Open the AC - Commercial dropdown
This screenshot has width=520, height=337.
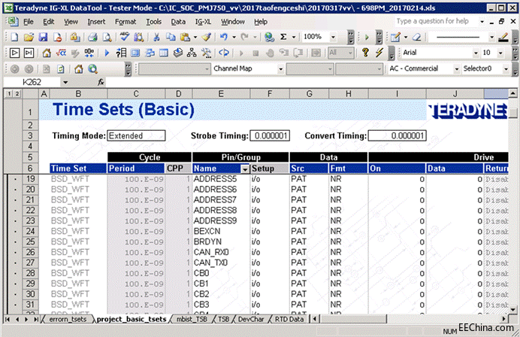[457, 69]
